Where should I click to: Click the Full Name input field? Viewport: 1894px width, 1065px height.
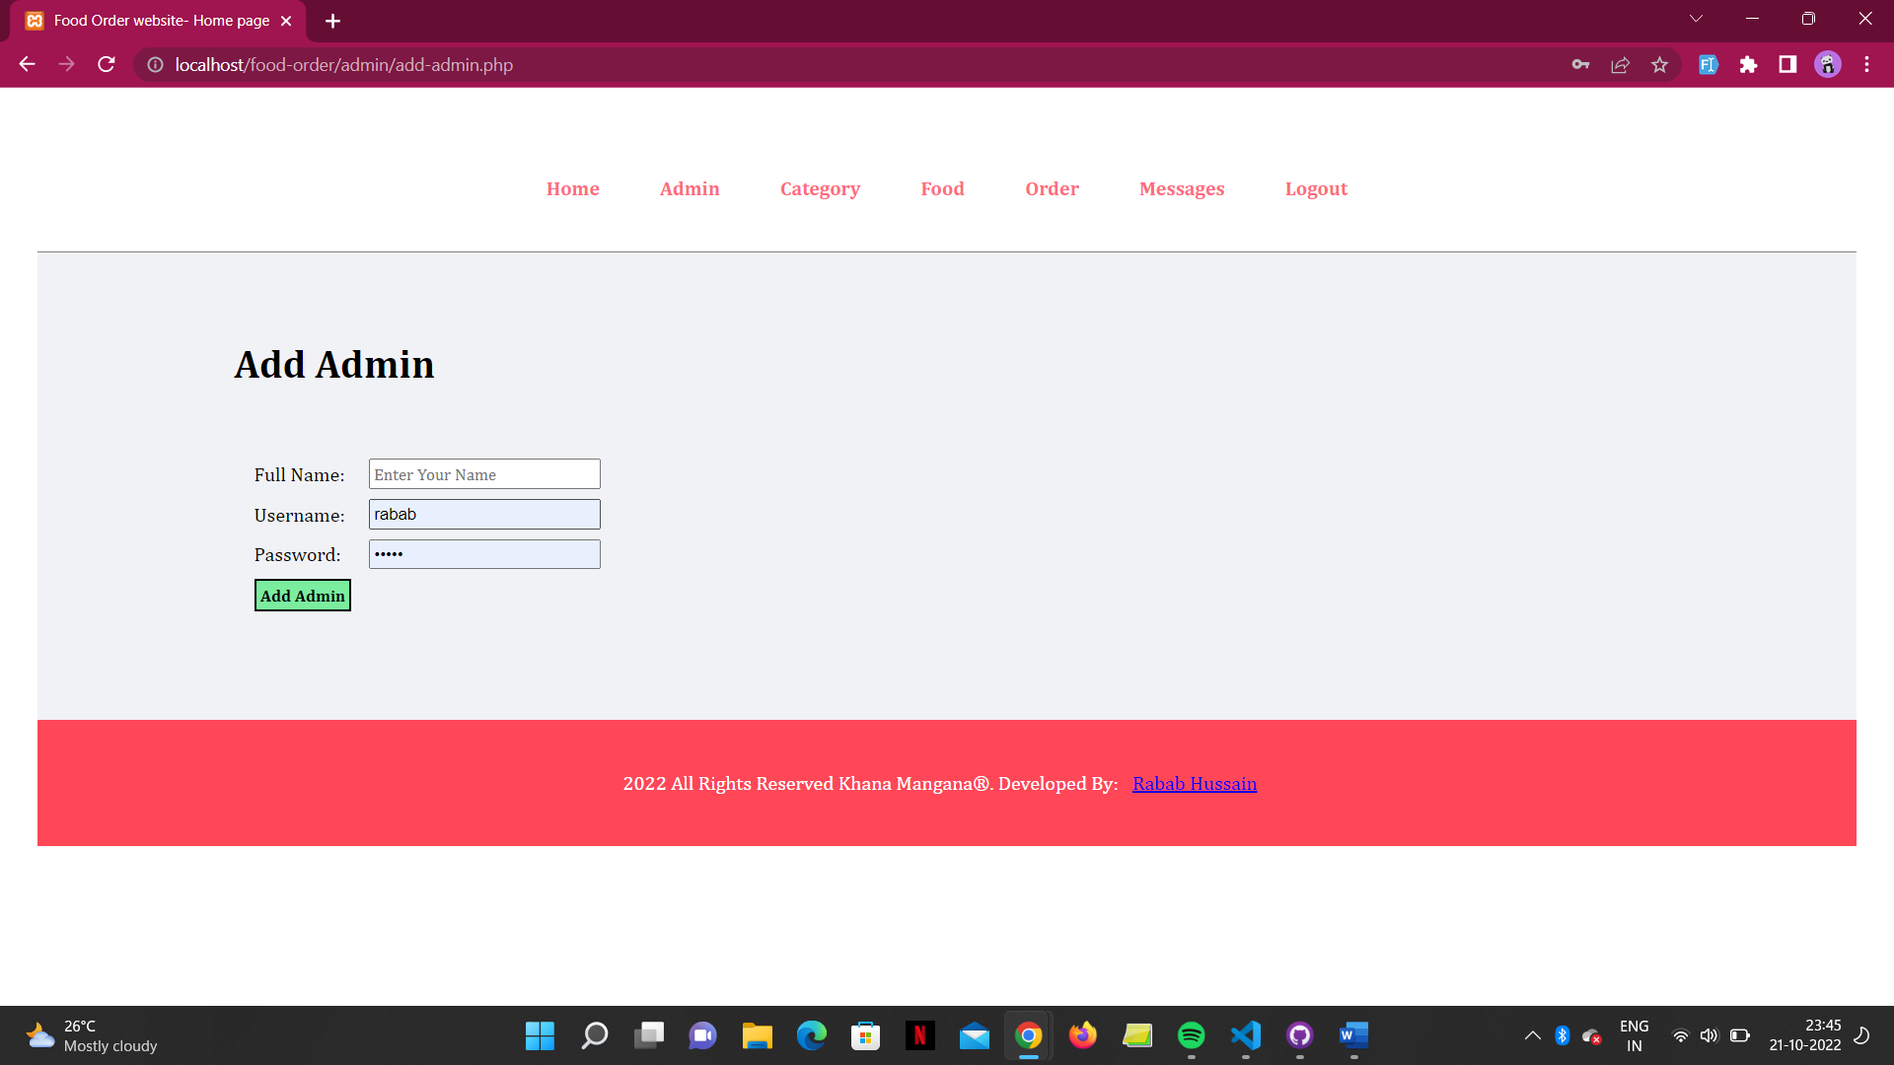[x=483, y=473]
